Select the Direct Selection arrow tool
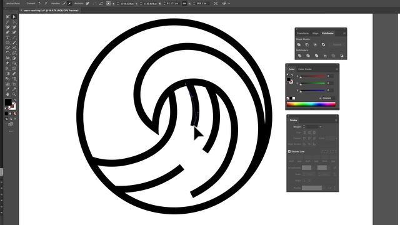Image resolution: width=400 pixels, height=225 pixels. [14, 17]
